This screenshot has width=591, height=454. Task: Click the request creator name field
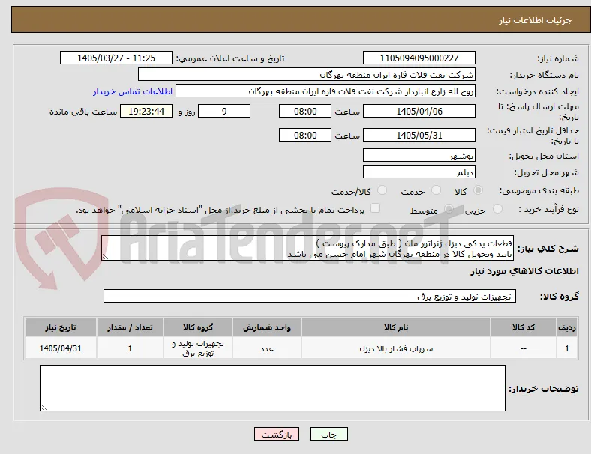(325, 91)
